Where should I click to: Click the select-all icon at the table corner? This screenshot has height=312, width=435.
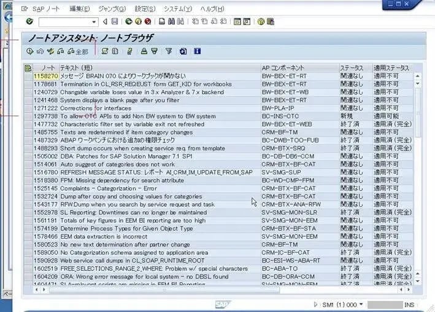(28, 68)
